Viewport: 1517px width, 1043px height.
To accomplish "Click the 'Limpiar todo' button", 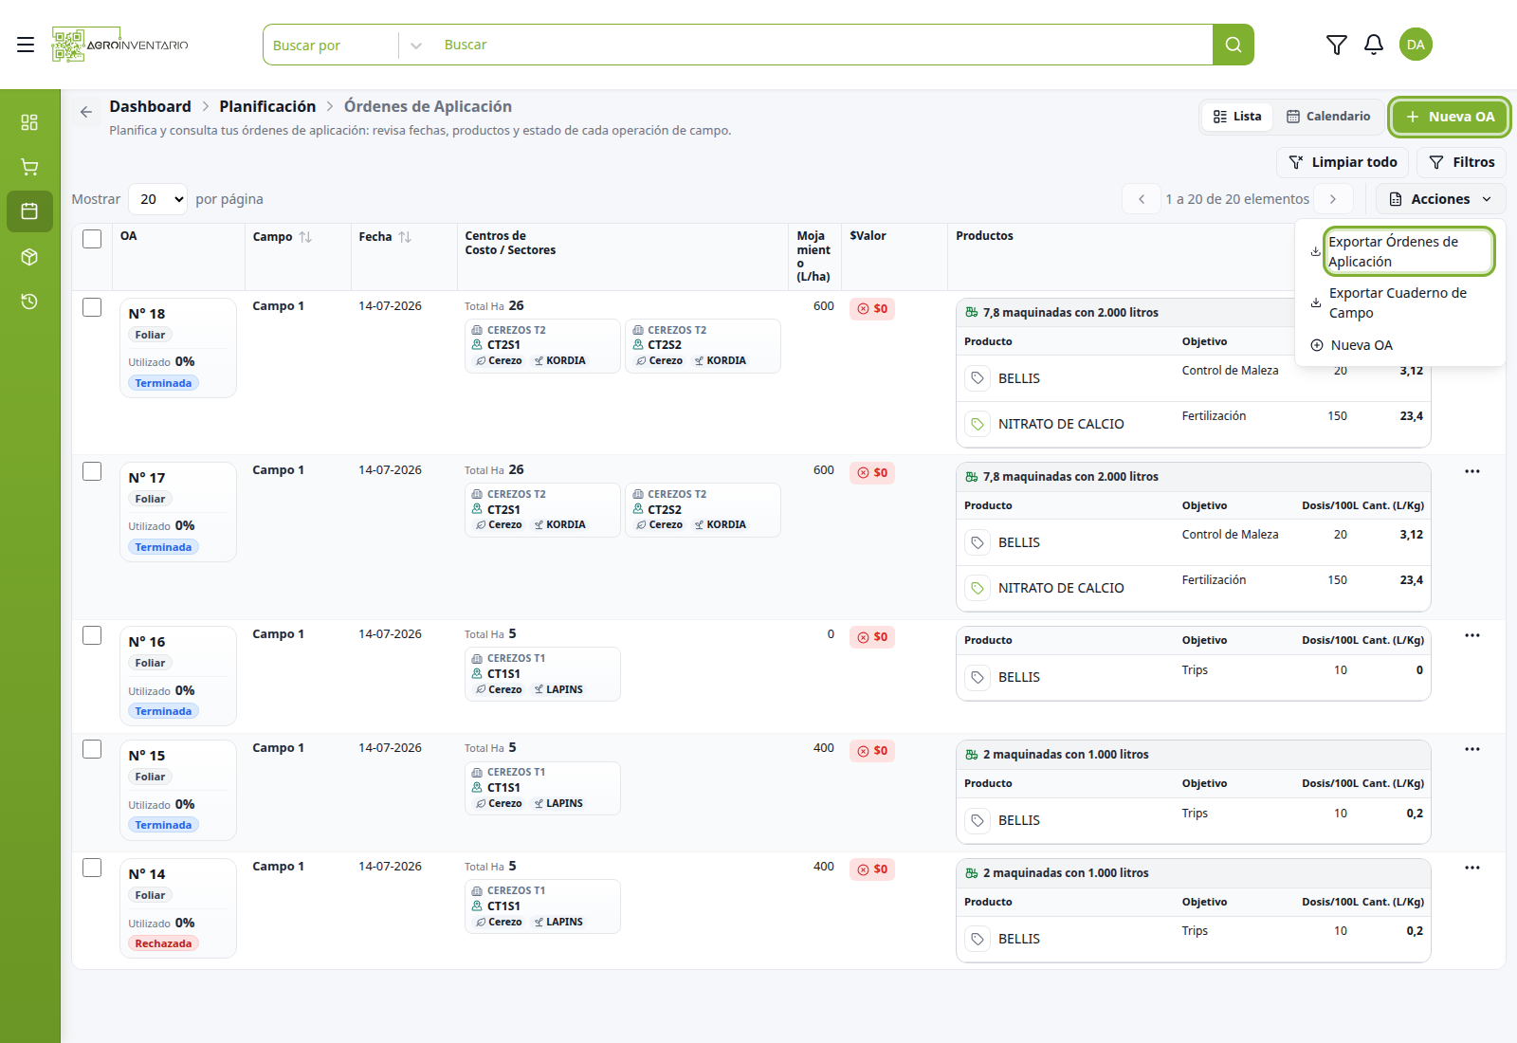I will click(1343, 162).
